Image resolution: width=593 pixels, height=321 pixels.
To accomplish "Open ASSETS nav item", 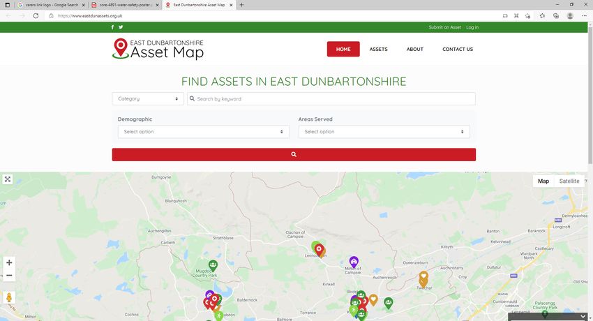I will pos(379,49).
